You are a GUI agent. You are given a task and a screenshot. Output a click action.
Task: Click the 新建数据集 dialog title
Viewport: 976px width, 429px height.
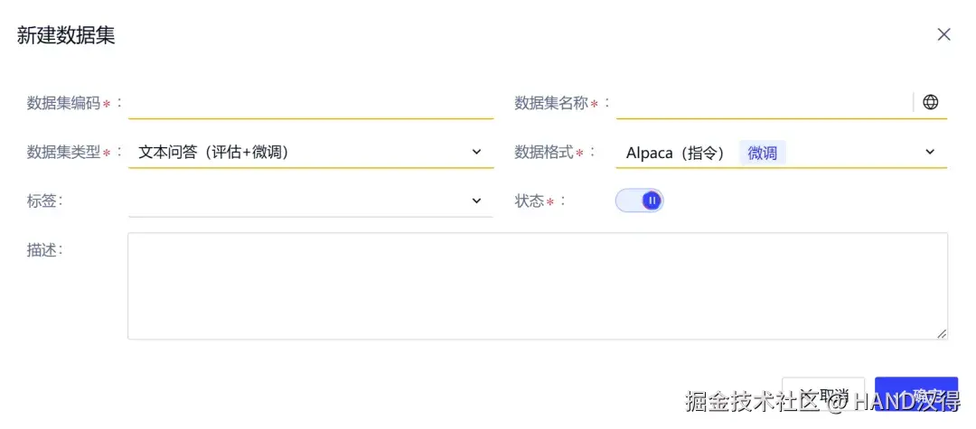coord(66,35)
